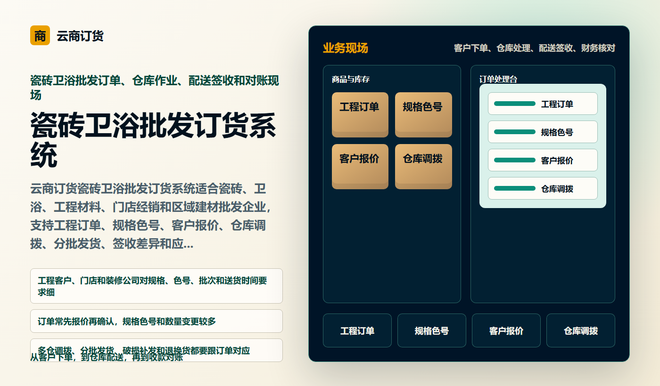Select 仓库调拨 row in 订单处理台 panel

[x=543, y=188]
